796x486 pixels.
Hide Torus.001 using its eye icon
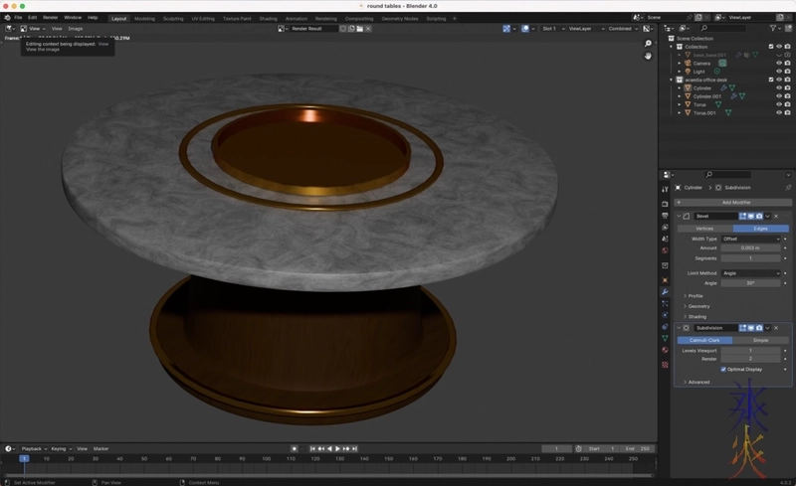click(778, 113)
